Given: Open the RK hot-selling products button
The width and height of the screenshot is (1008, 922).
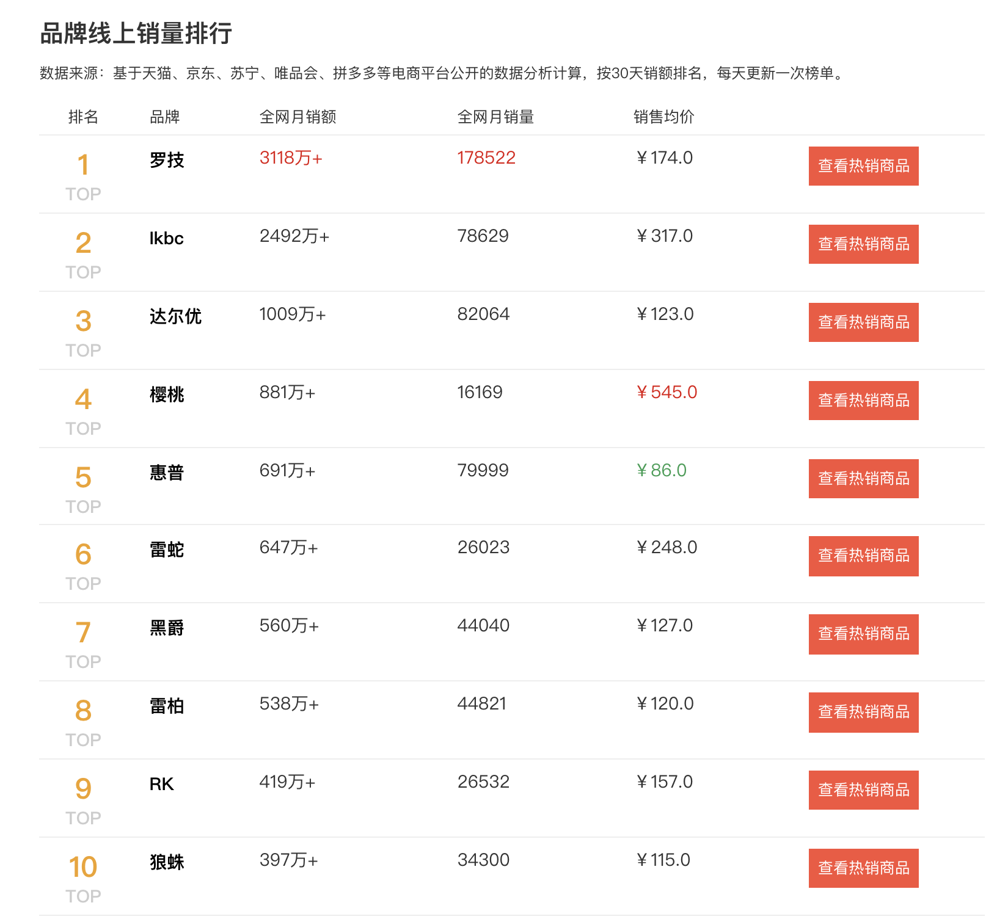Looking at the screenshot, I should (x=863, y=790).
